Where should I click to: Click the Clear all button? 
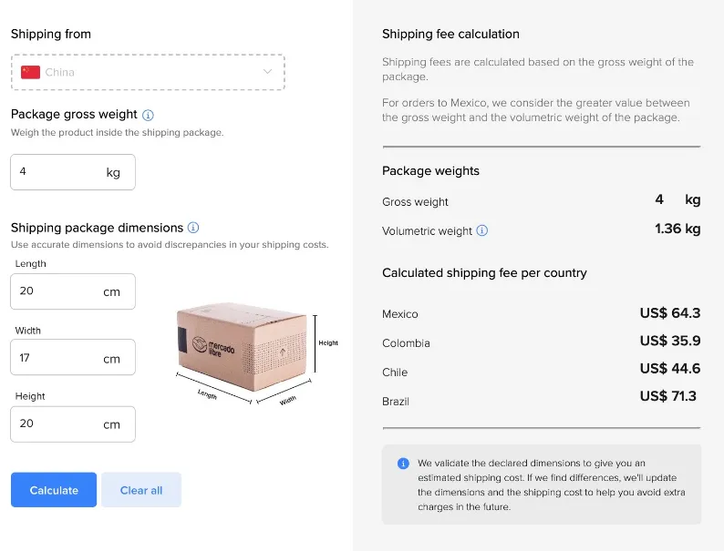(x=141, y=490)
